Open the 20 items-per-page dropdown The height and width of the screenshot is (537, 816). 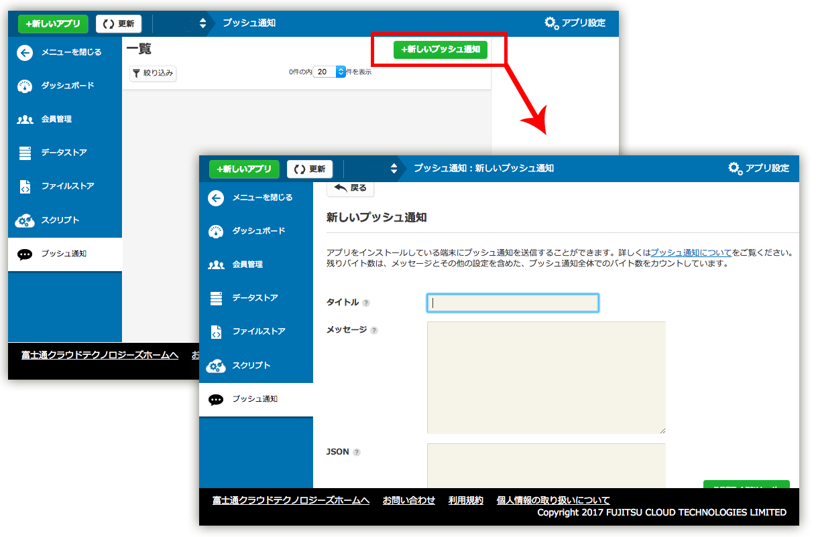coord(330,72)
